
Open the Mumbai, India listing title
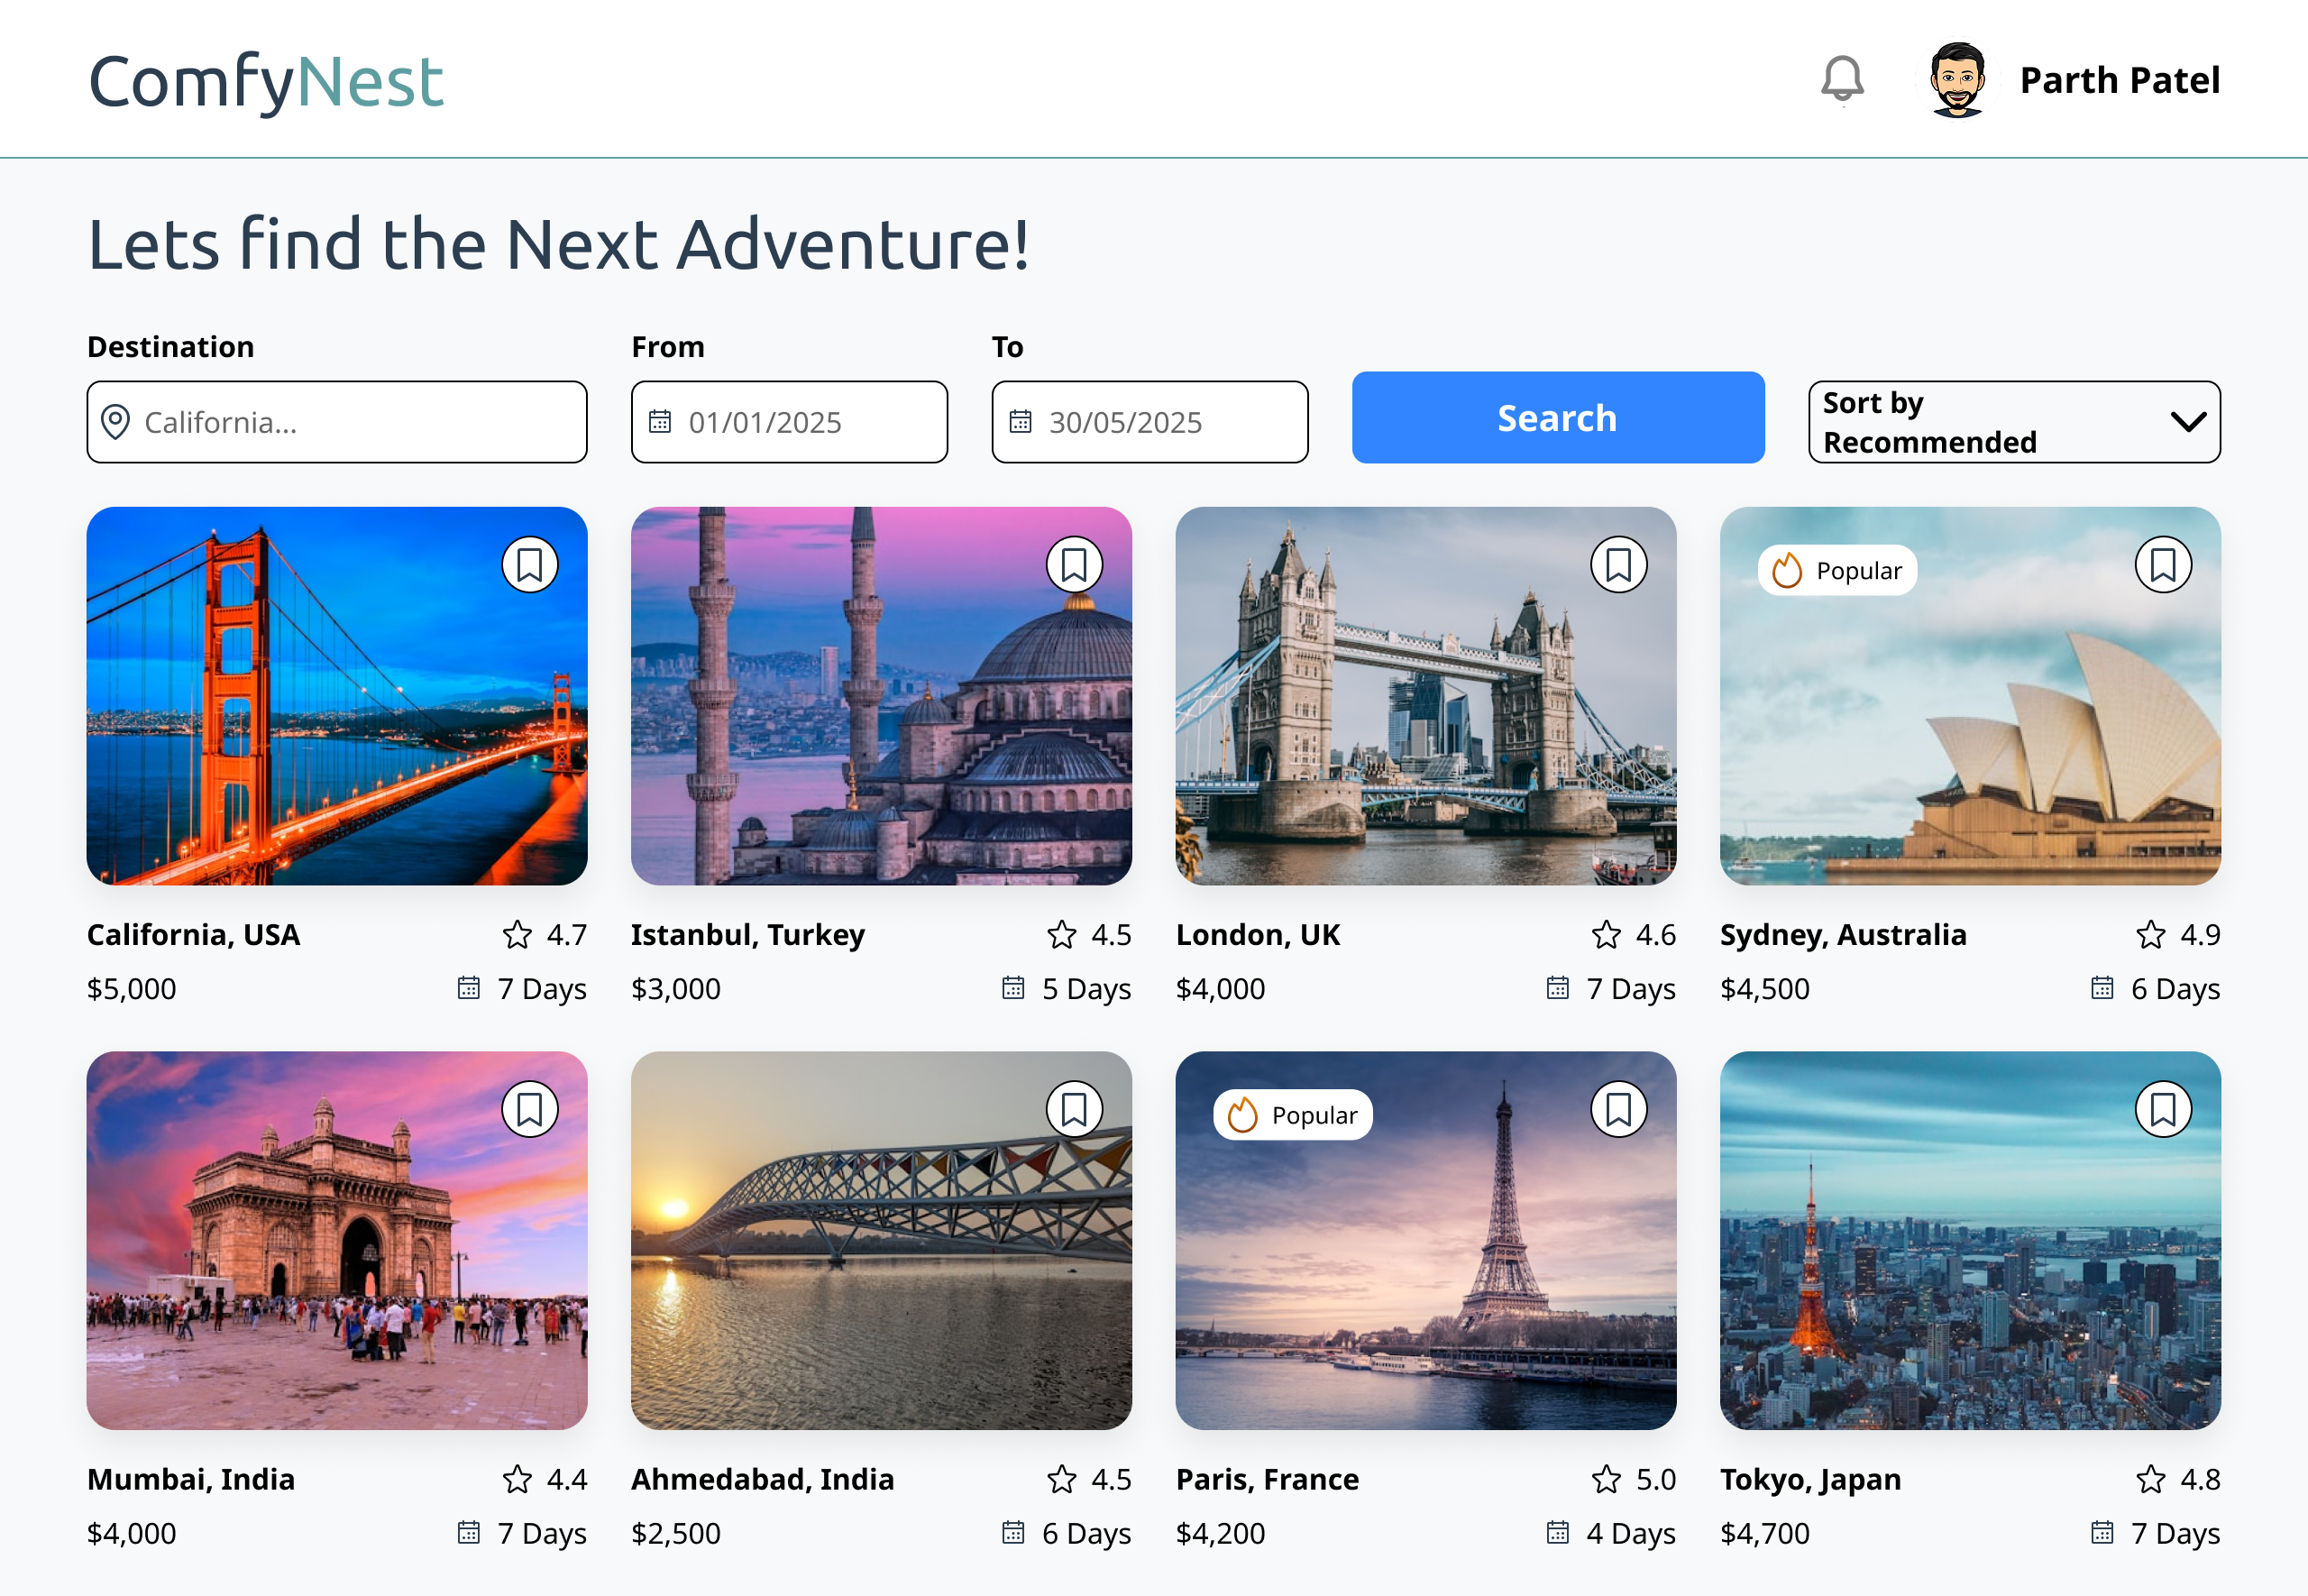[191, 1479]
